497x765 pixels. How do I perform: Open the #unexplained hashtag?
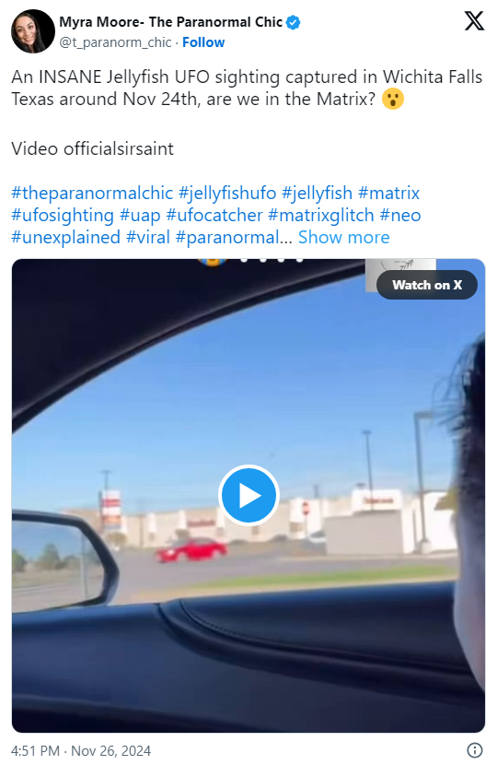65,237
